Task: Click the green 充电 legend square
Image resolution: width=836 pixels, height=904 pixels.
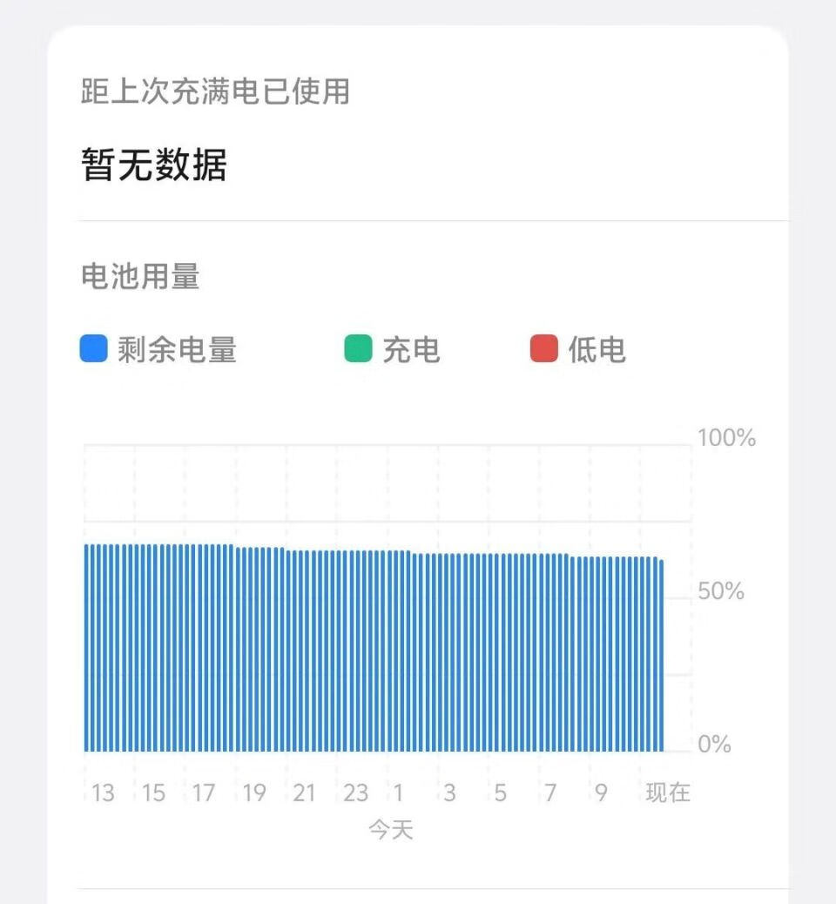Action: (358, 349)
